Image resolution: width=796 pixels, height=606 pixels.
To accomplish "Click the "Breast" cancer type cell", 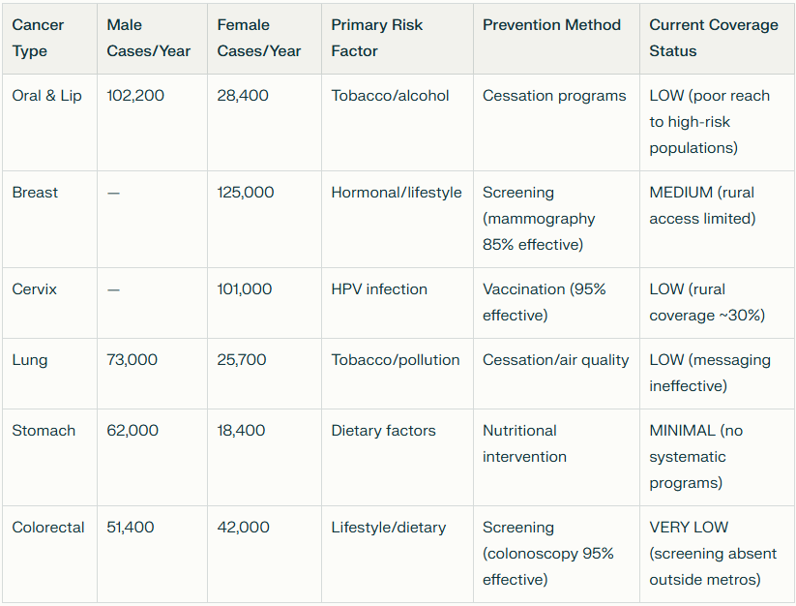I will 35,193.
